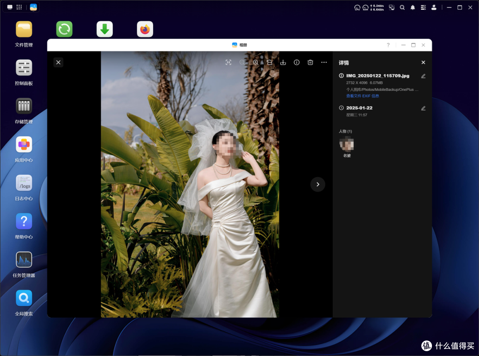
Task: Zoom in on the photo
Action: coord(256,62)
